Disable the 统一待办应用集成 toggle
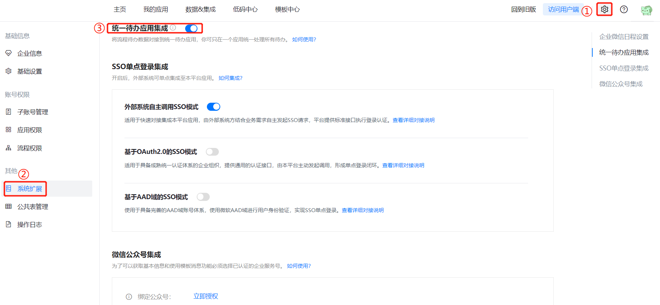This screenshot has width=660, height=305. 191,28
